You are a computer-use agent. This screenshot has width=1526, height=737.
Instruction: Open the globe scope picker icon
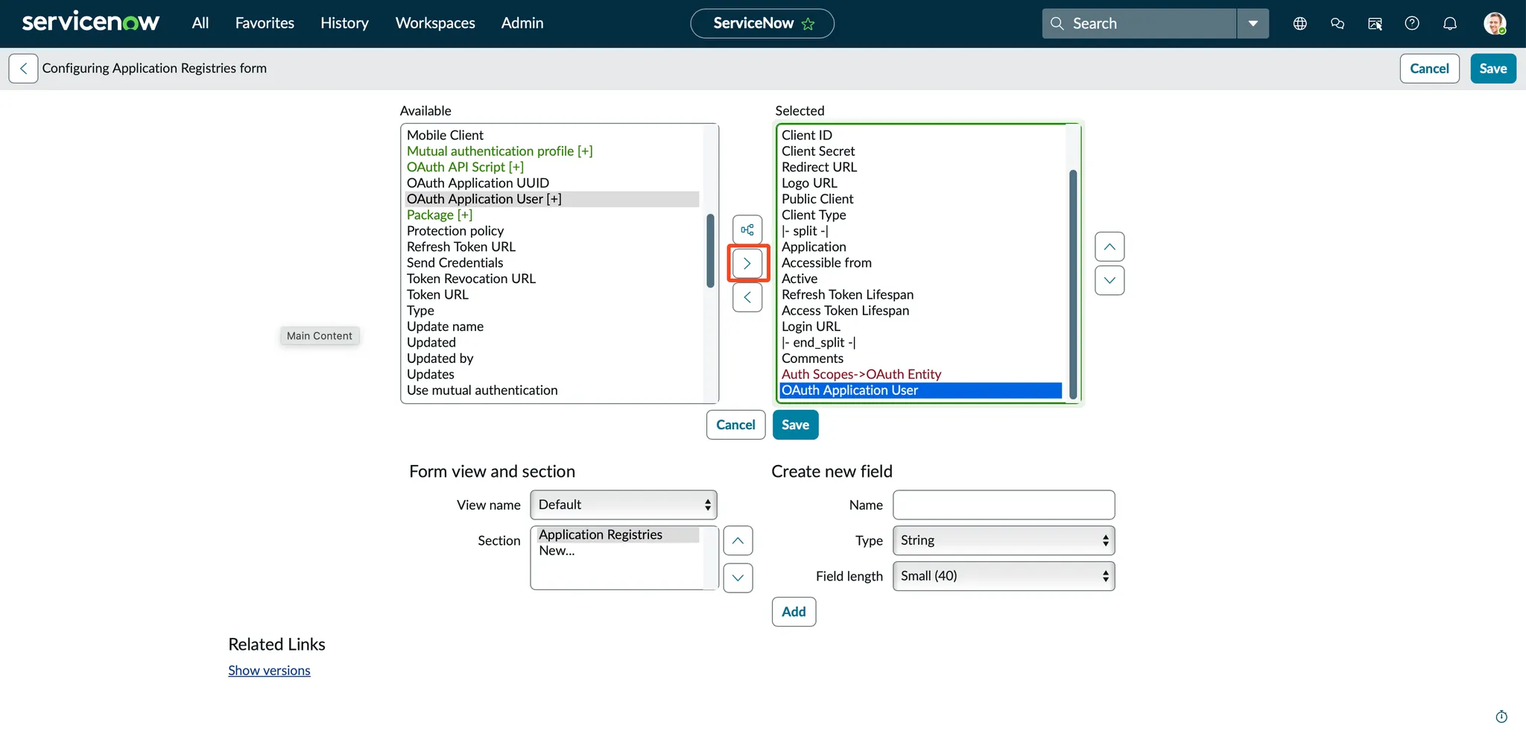click(1299, 23)
